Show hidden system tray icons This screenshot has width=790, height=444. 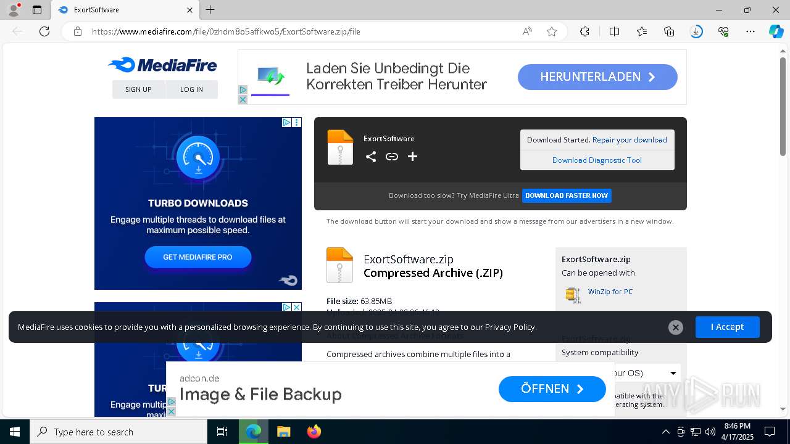[665, 432]
